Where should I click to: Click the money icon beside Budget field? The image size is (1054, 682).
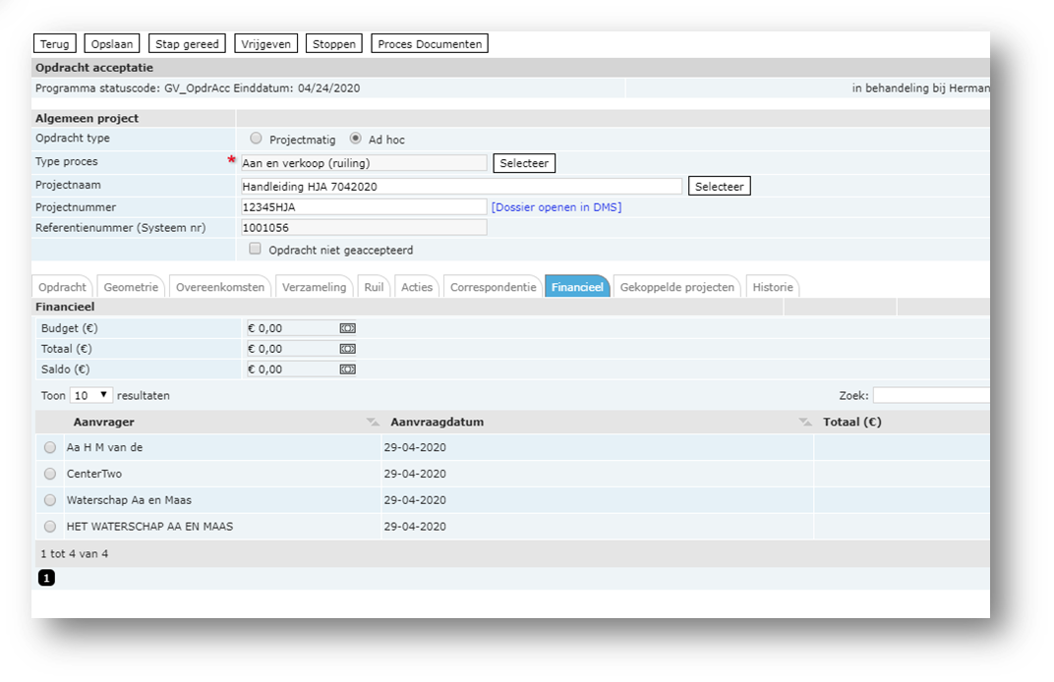click(x=347, y=328)
